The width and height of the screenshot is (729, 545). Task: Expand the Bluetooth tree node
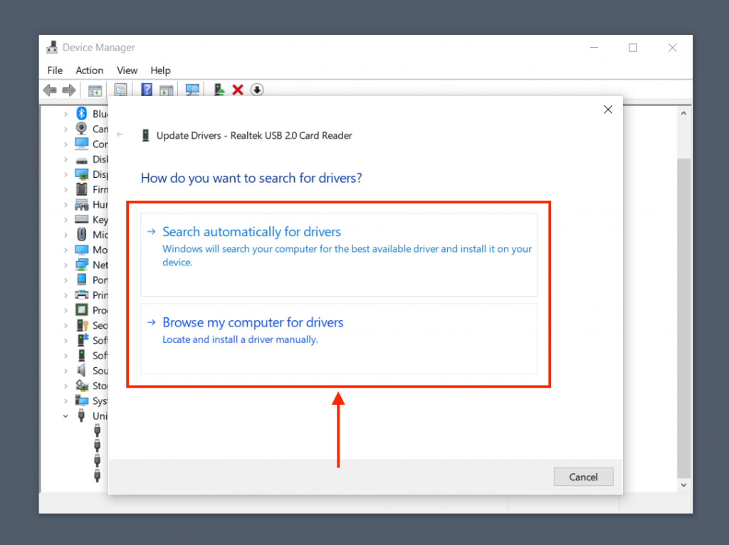click(65, 114)
